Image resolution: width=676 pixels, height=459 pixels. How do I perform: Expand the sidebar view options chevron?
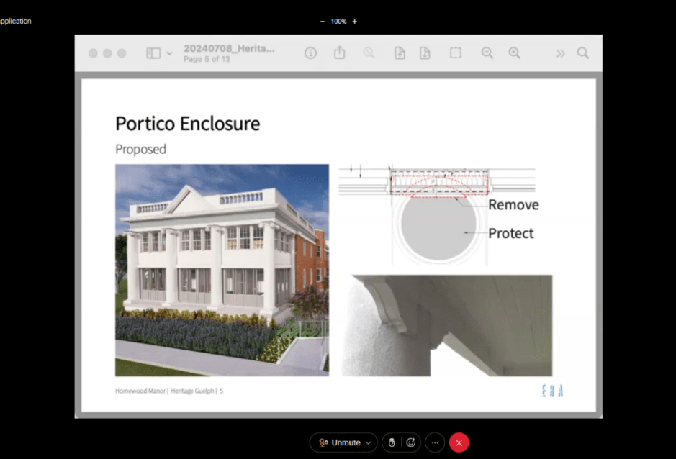170,53
